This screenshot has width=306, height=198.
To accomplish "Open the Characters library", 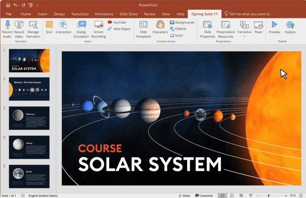I will coord(160,27).
